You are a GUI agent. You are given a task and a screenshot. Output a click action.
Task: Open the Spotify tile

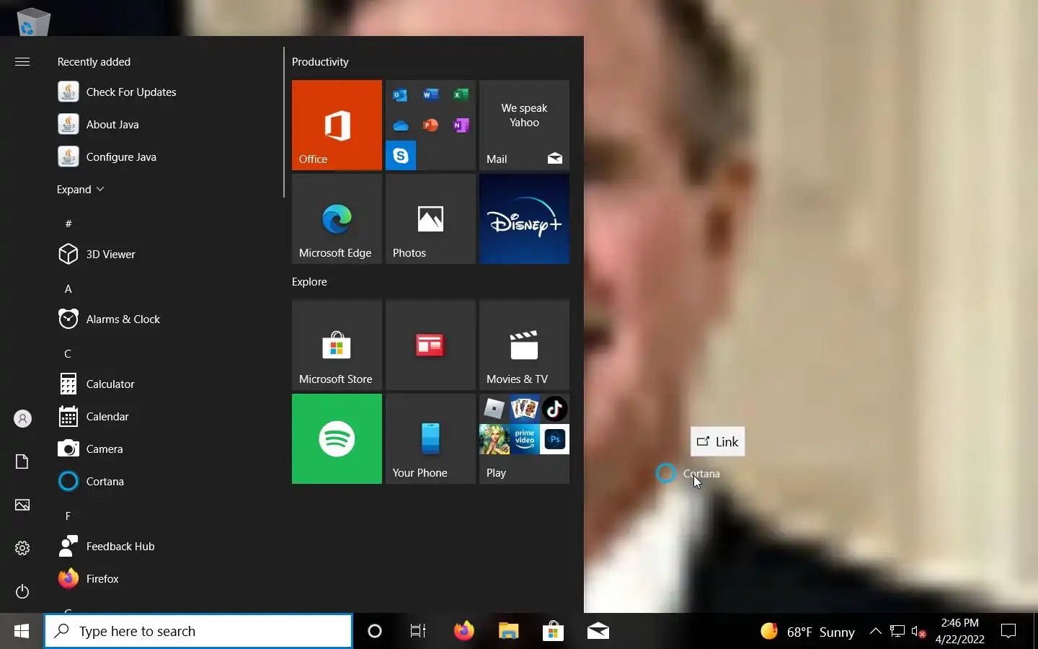click(x=337, y=438)
